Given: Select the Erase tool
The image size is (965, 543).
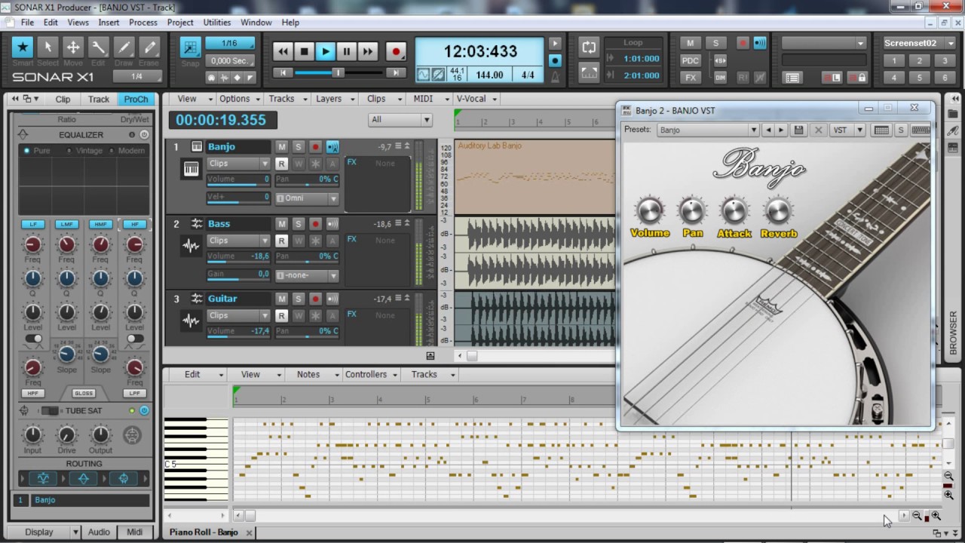Looking at the screenshot, I should 149,47.
